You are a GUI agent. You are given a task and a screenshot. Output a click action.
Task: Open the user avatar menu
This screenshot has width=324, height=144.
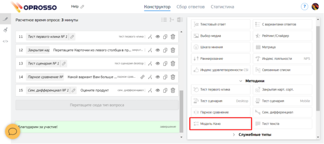pyautogui.click(x=315, y=7)
